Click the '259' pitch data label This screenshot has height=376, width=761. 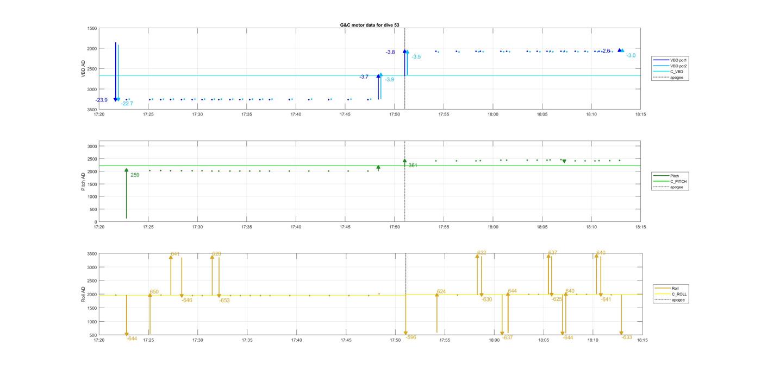pos(135,175)
